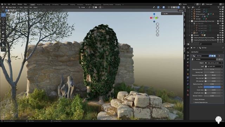The image size is (225, 127).
Task: Select the Measure tool in toolbar
Action: coord(3,45)
